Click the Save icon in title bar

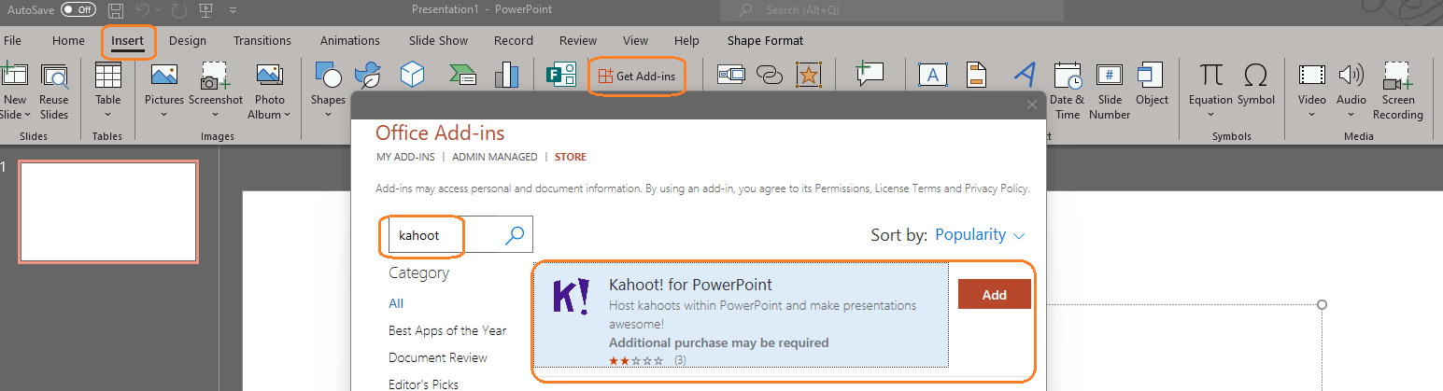click(116, 11)
